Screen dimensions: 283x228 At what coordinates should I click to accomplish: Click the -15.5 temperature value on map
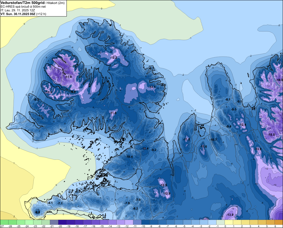[271, 135]
